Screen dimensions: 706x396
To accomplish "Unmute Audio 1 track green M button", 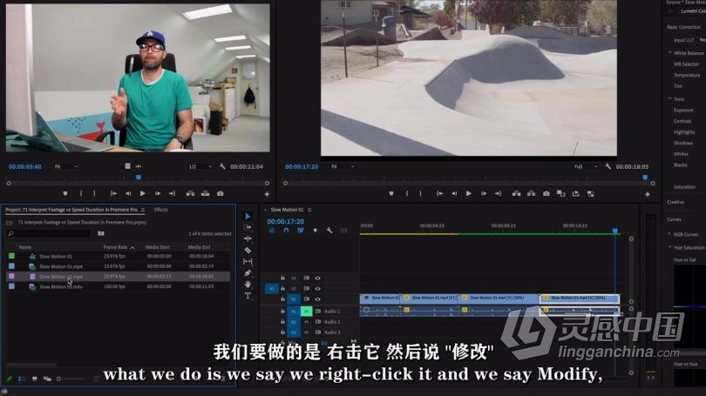I will (x=306, y=311).
